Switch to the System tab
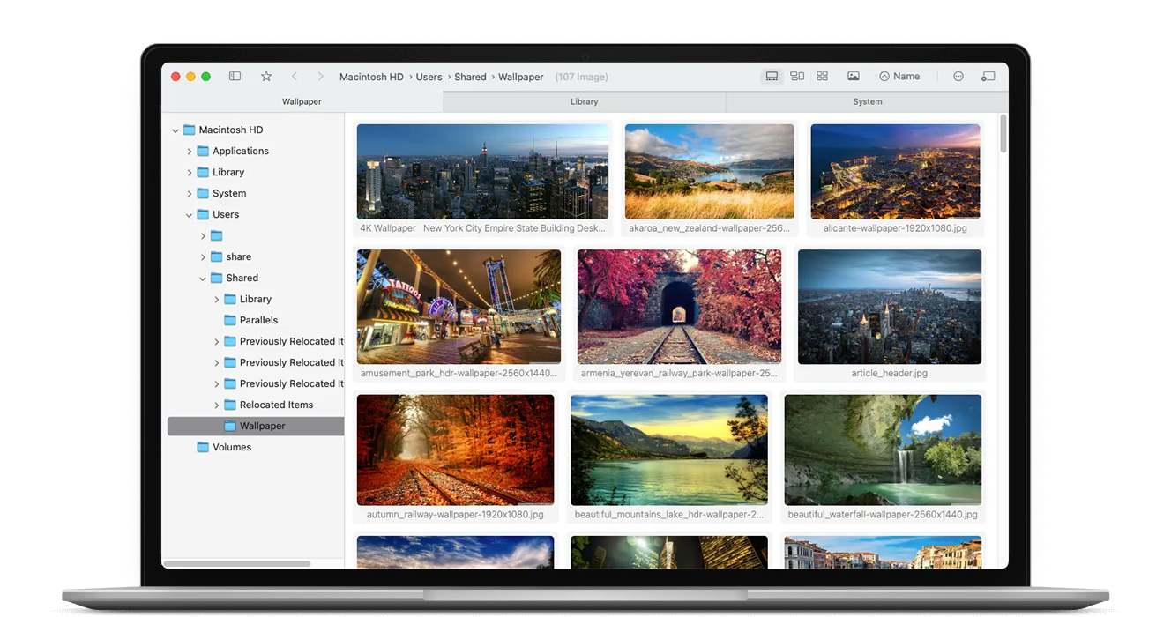This screenshot has height=617, width=1171. click(x=867, y=101)
